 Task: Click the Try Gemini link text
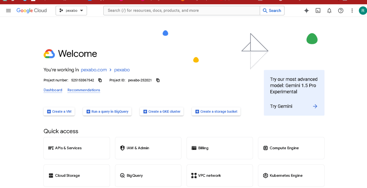click(x=281, y=106)
